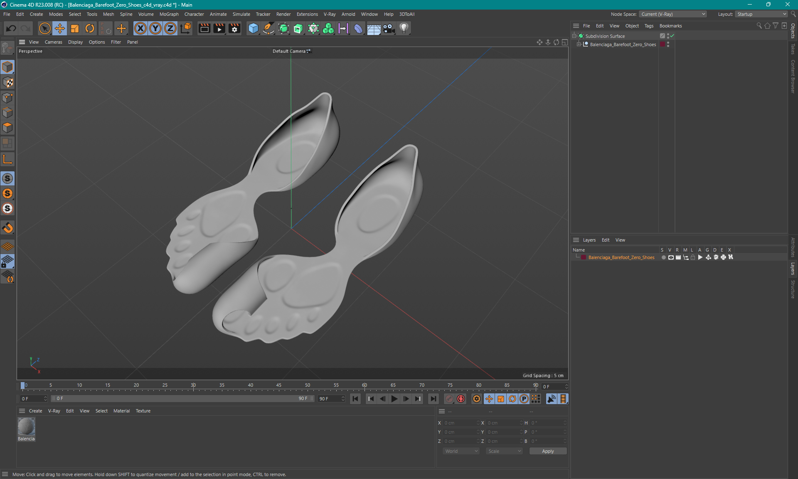Toggle viewport layout maximize icon
The width and height of the screenshot is (798, 479).
[564, 42]
